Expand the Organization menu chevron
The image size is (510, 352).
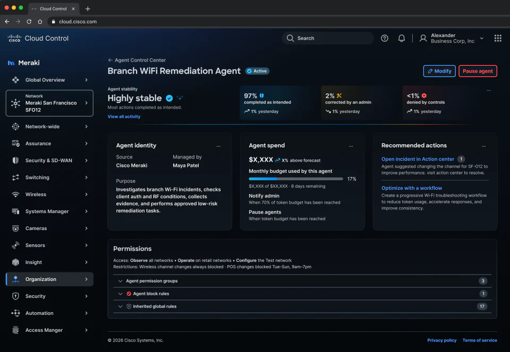click(86, 279)
